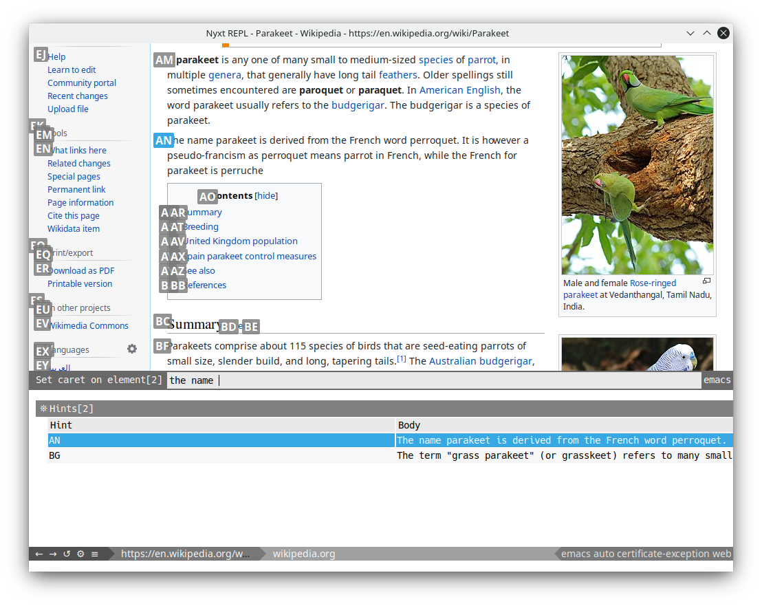Viewport: 762px width, 606px height.
Task: Select the AN hint row
Action: (390, 440)
